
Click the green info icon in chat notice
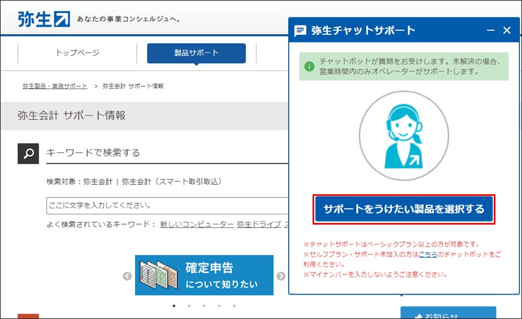click(x=309, y=66)
